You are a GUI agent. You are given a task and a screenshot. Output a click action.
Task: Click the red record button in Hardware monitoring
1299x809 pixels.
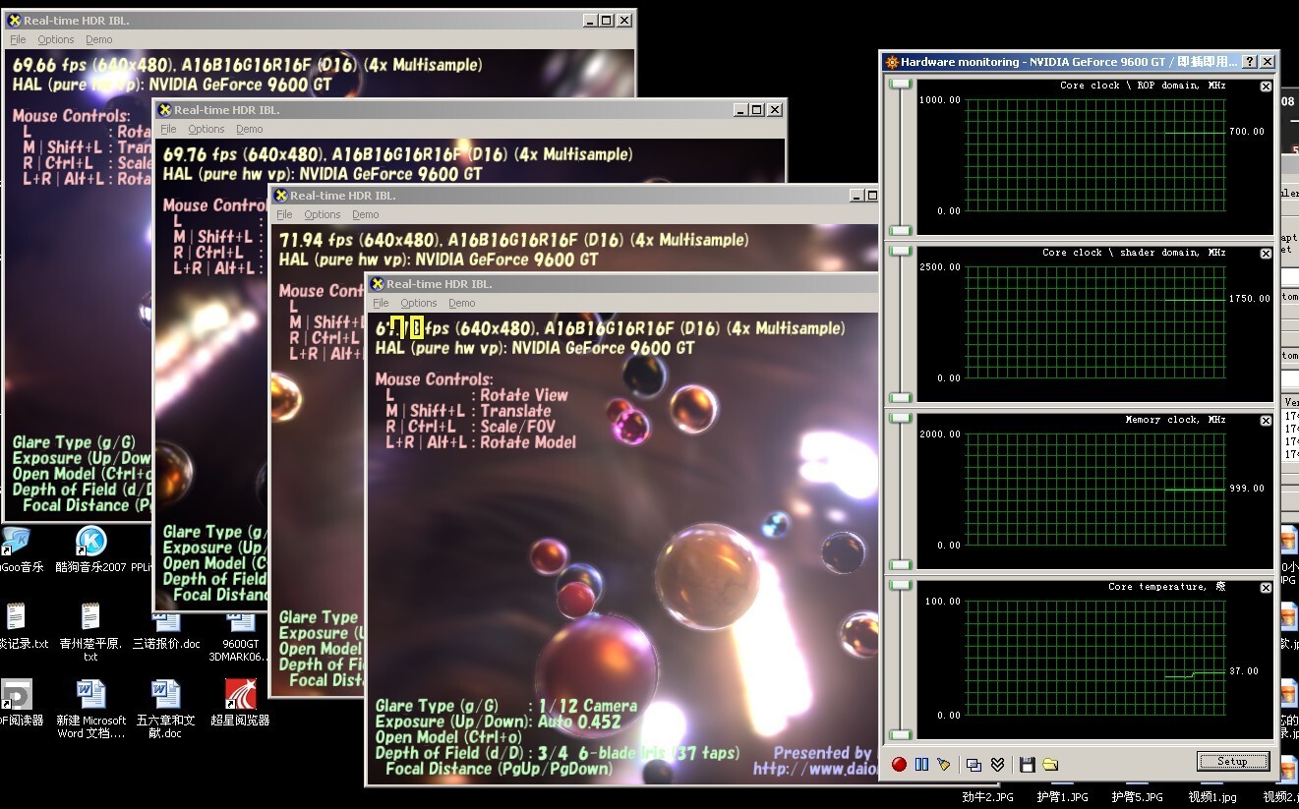pyautogui.click(x=899, y=764)
